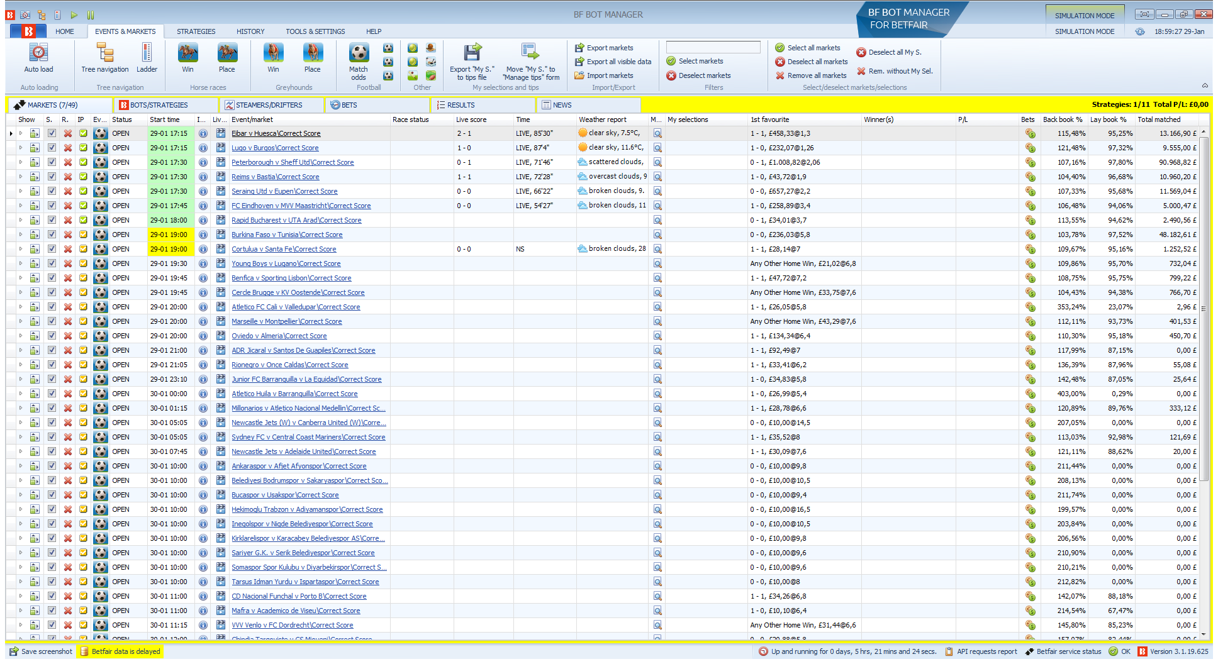This screenshot has height=664, width=1218.
Task: Expand the Rapid Bucharest v UTA Arad row
Action: [20, 220]
